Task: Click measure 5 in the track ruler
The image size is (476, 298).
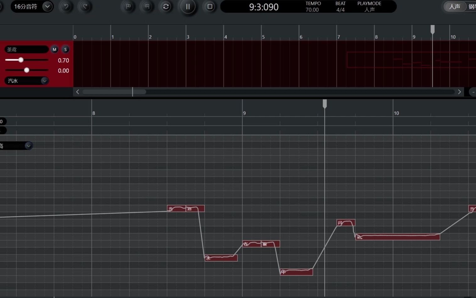Action: (x=263, y=37)
